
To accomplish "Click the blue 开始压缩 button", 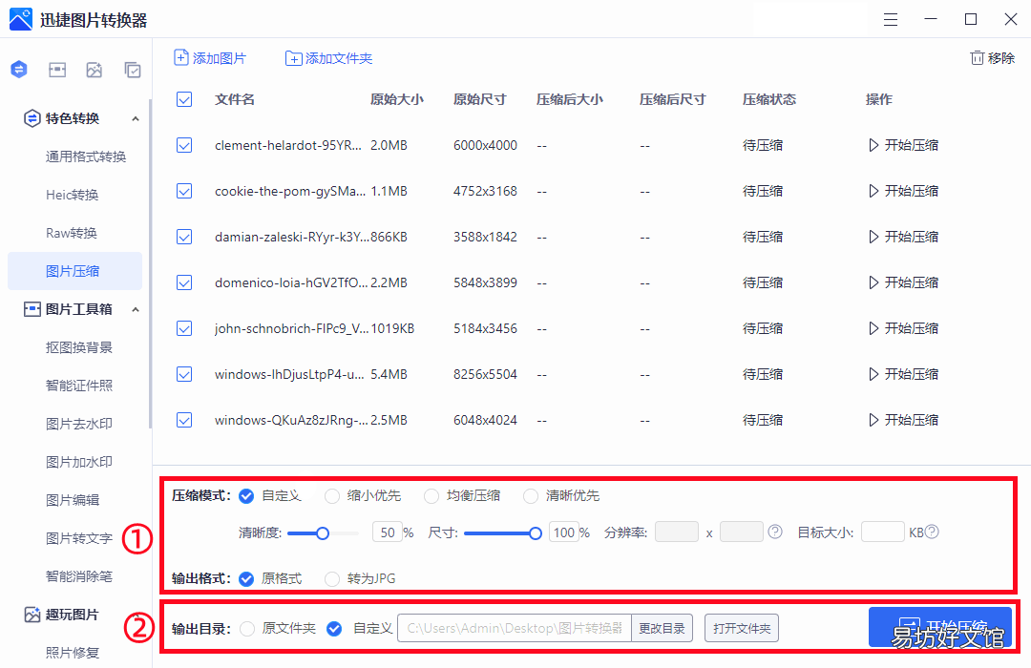I will (x=940, y=627).
